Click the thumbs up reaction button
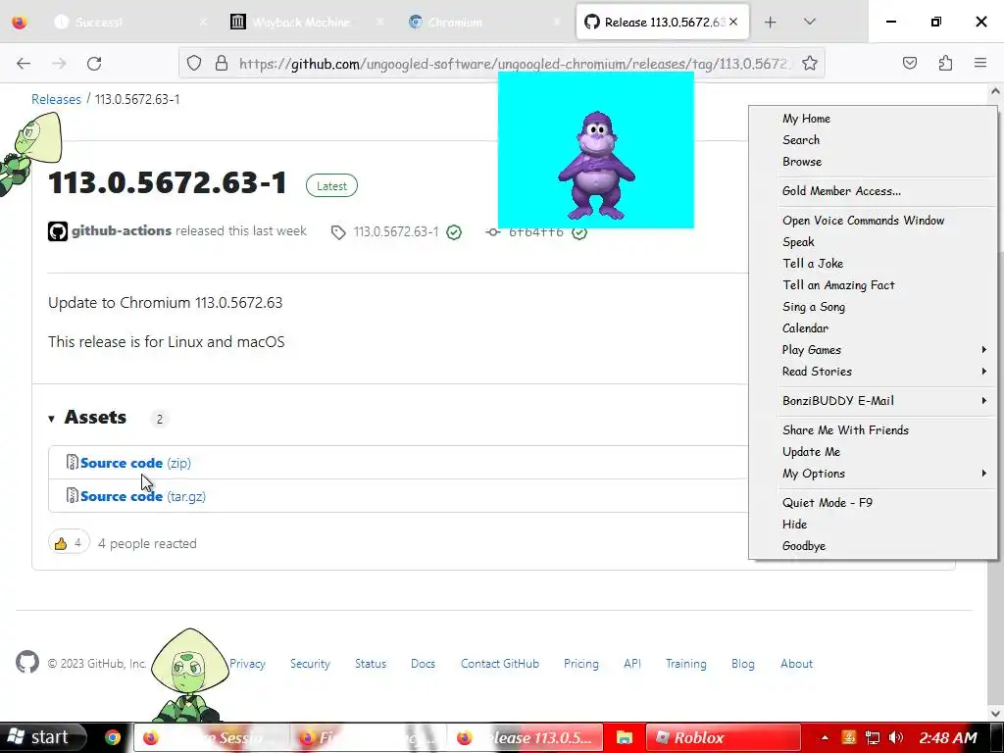This screenshot has width=1004, height=753. [70, 543]
